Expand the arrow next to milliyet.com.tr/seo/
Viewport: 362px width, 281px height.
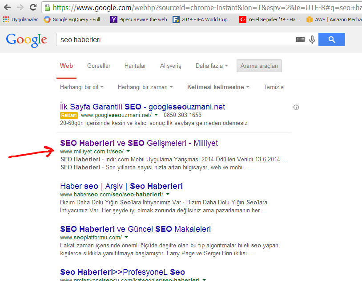[x=128, y=151]
